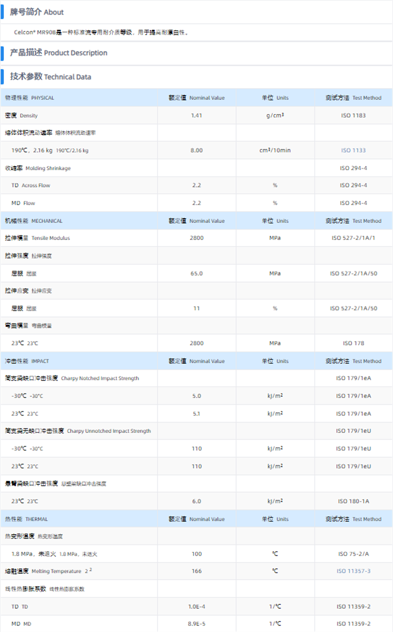Click the THERMAL section header label
393x632 pixels.
pos(26,519)
